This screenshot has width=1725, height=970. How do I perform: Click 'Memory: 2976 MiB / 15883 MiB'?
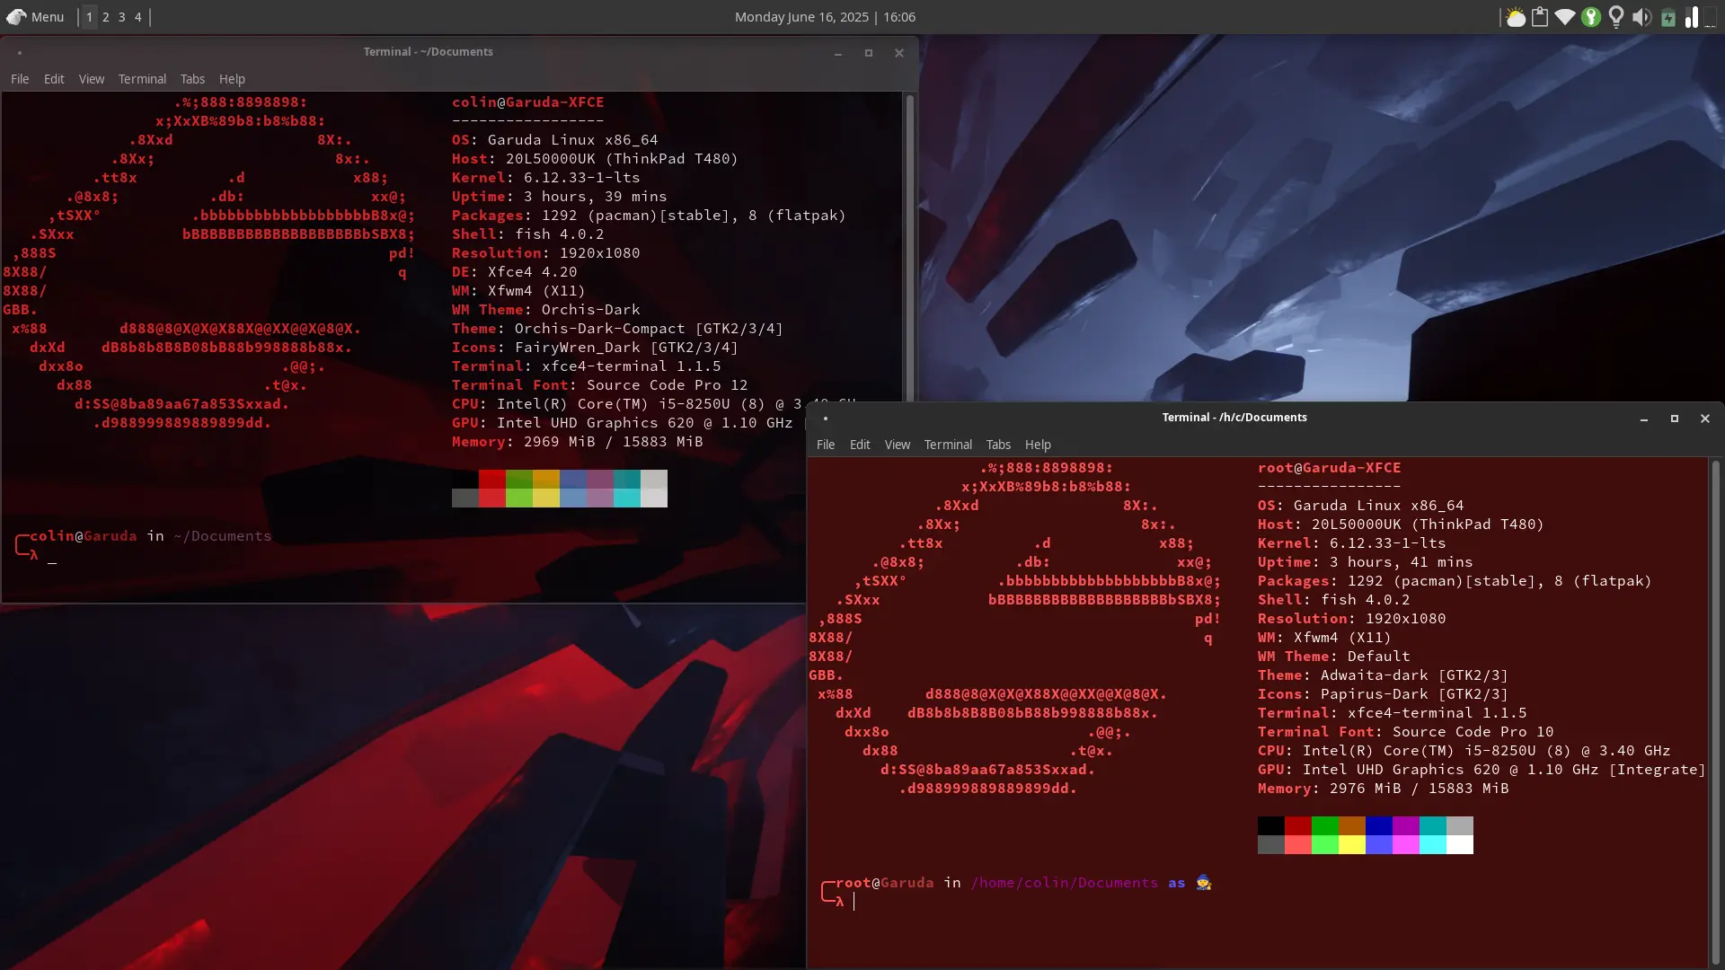click(1384, 789)
